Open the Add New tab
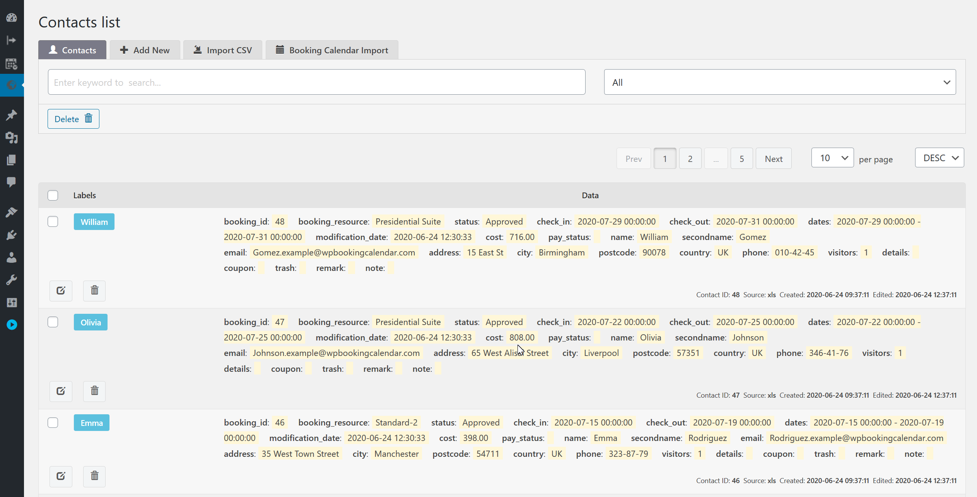This screenshot has height=497, width=977. click(x=145, y=50)
